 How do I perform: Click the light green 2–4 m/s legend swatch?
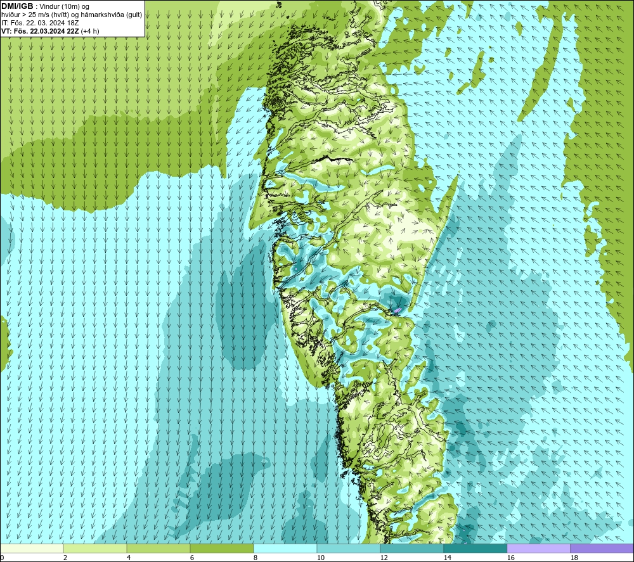point(95,548)
